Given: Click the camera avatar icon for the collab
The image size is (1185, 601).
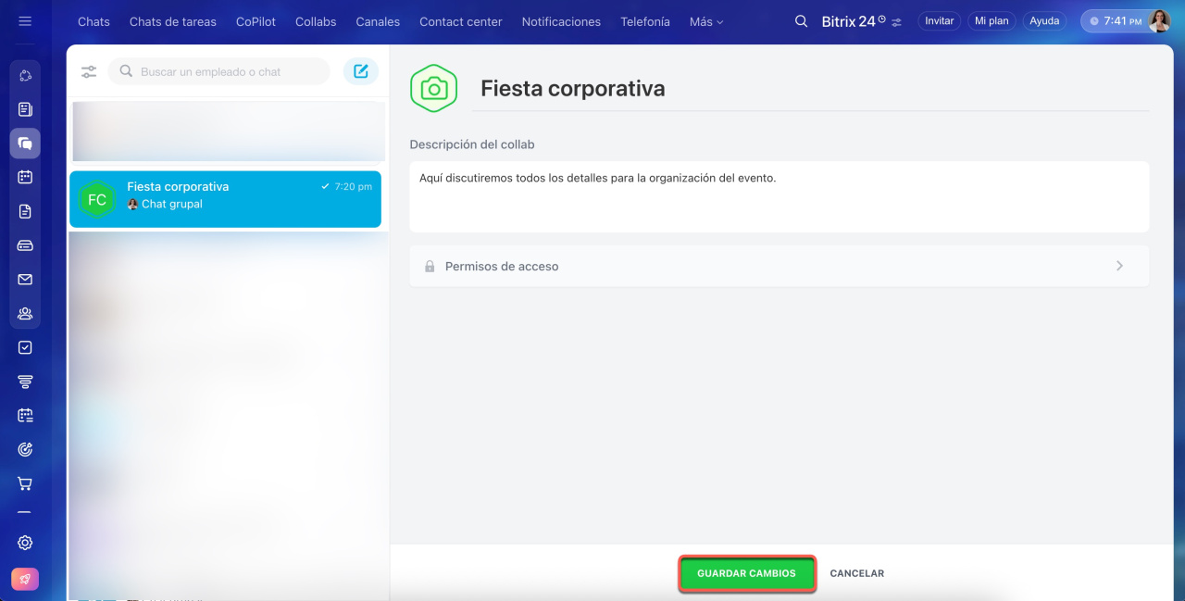Looking at the screenshot, I should point(433,89).
